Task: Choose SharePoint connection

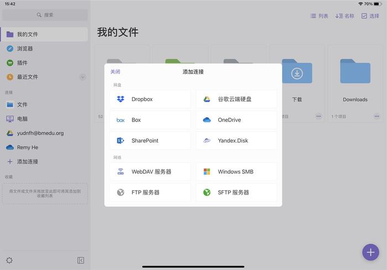Action: [150, 141]
